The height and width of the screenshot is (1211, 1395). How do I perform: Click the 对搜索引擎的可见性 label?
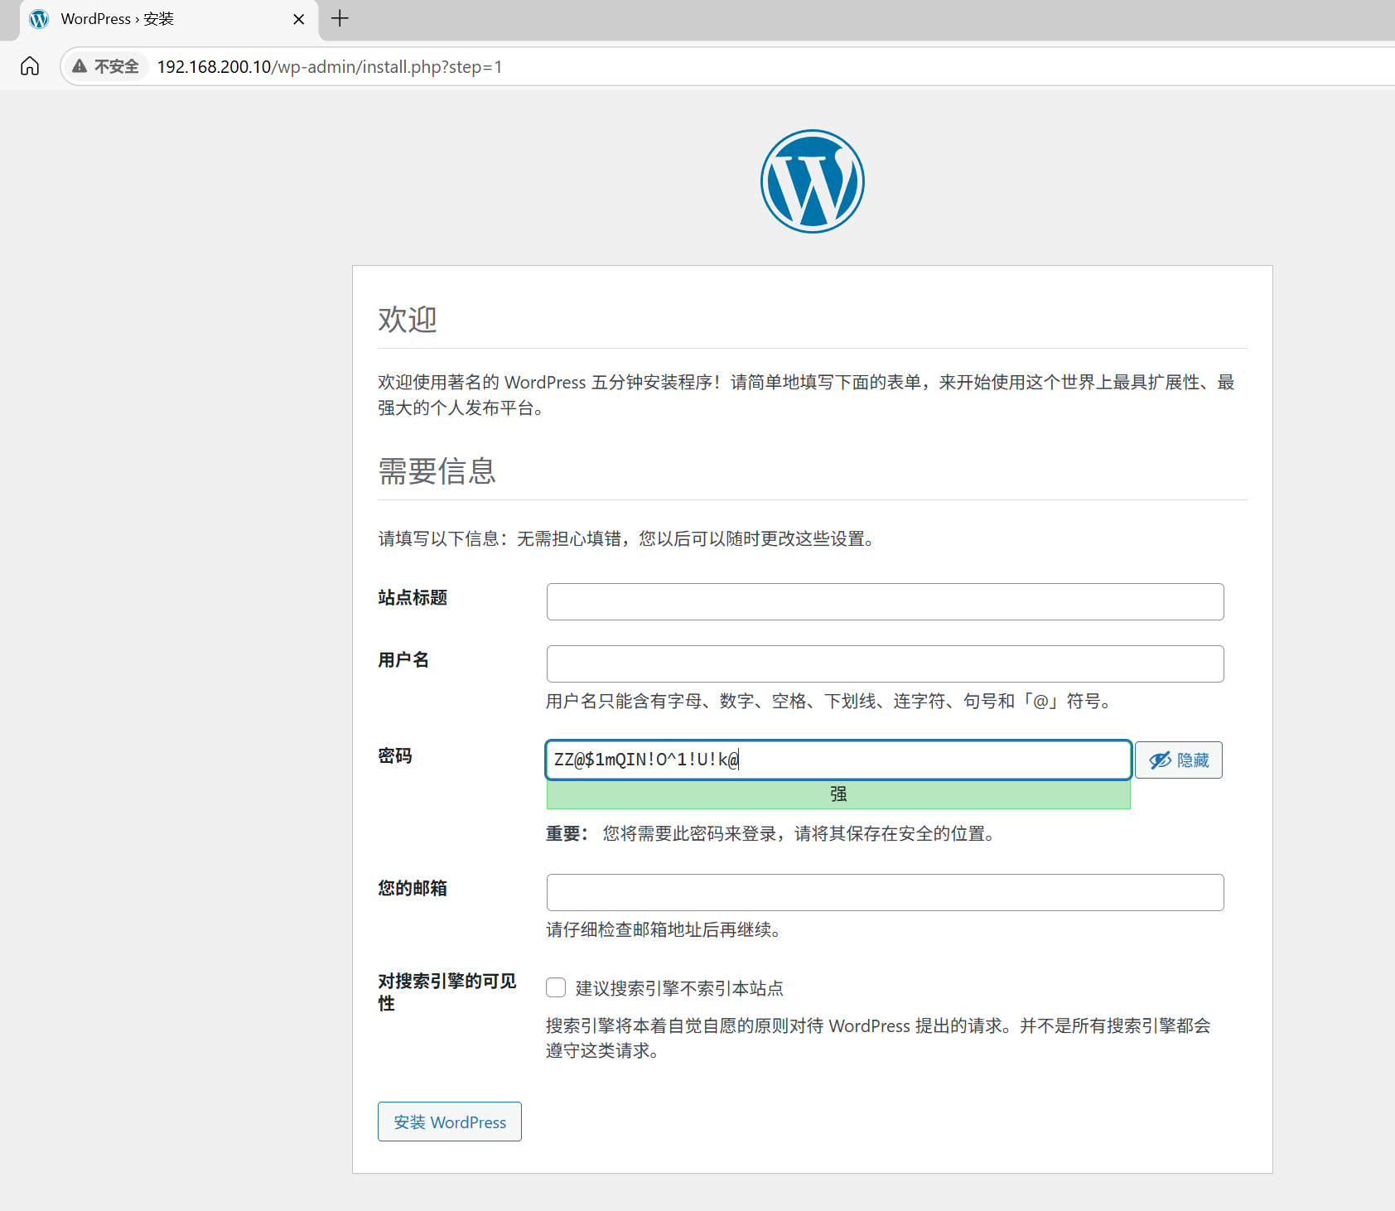coord(447,992)
